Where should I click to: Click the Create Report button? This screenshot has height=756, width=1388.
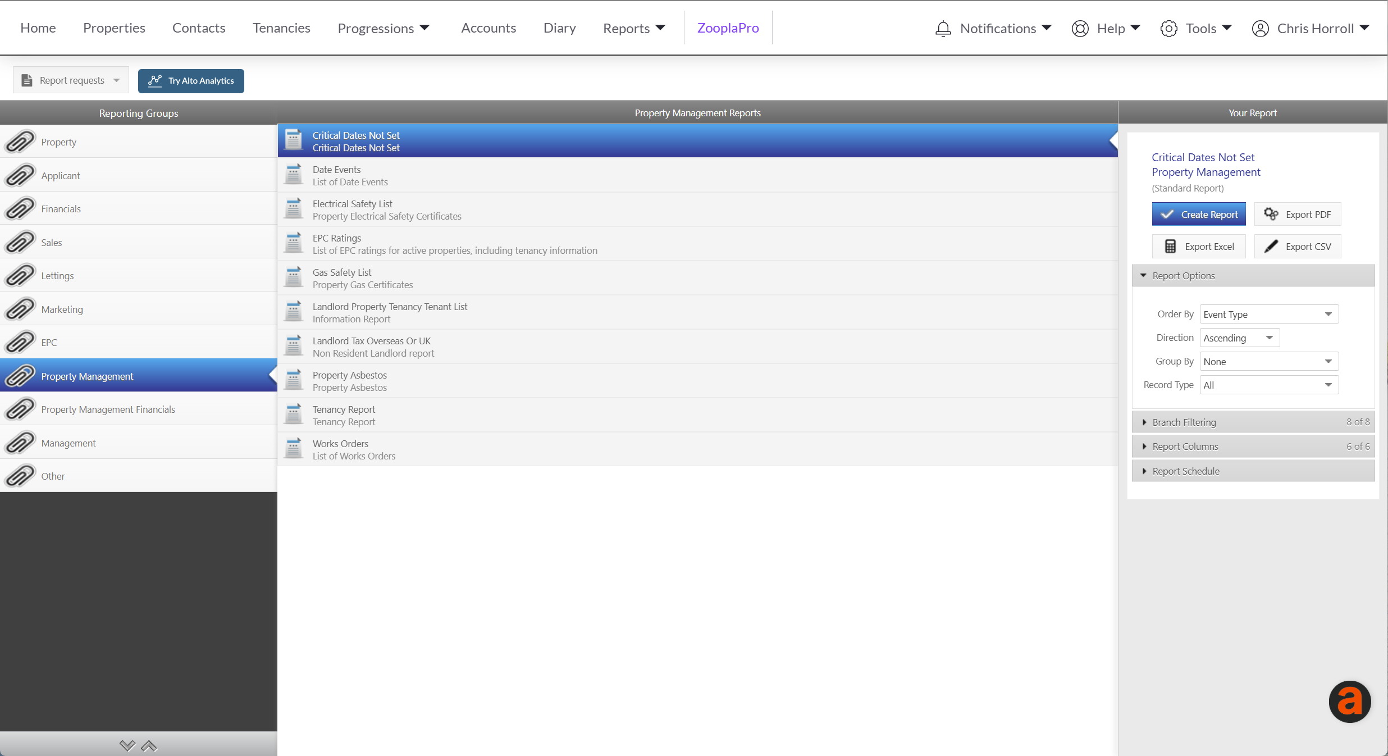[x=1199, y=214]
